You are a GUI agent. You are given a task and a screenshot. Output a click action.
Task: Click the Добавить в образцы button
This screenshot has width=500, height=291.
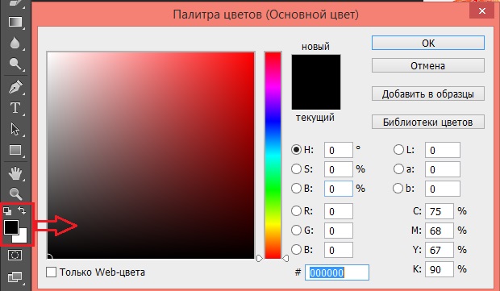(x=428, y=94)
